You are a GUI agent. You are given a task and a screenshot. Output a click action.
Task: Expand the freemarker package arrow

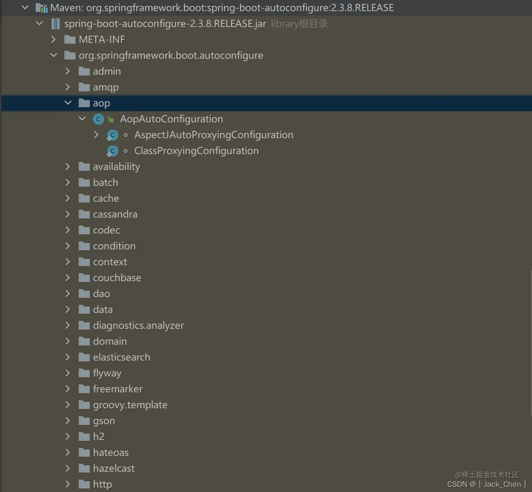[x=68, y=389]
